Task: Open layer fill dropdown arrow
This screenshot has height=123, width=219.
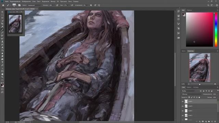Action: 217,97
